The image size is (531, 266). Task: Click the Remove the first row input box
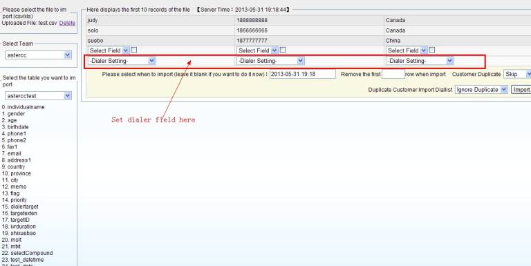click(x=393, y=74)
